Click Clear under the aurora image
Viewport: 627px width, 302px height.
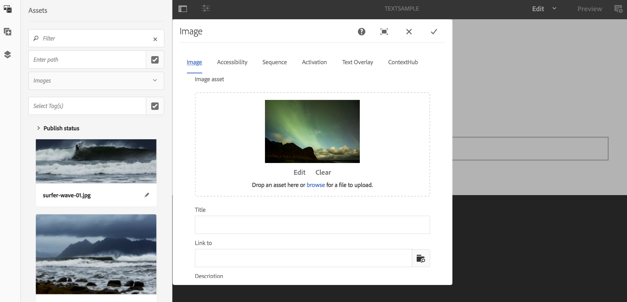323,172
